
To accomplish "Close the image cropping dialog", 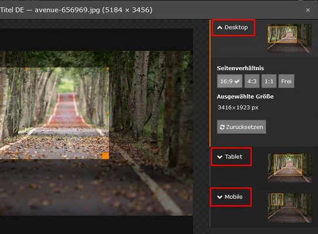I will [x=308, y=10].
